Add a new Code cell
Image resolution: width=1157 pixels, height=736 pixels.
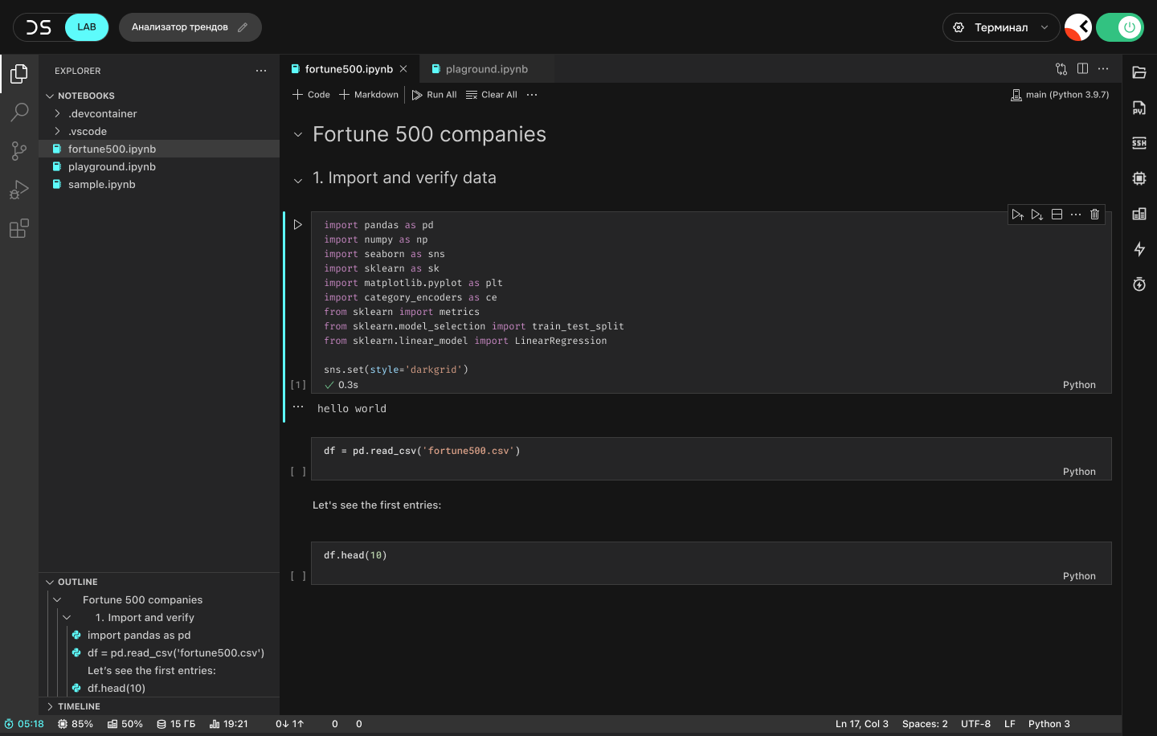click(x=311, y=95)
